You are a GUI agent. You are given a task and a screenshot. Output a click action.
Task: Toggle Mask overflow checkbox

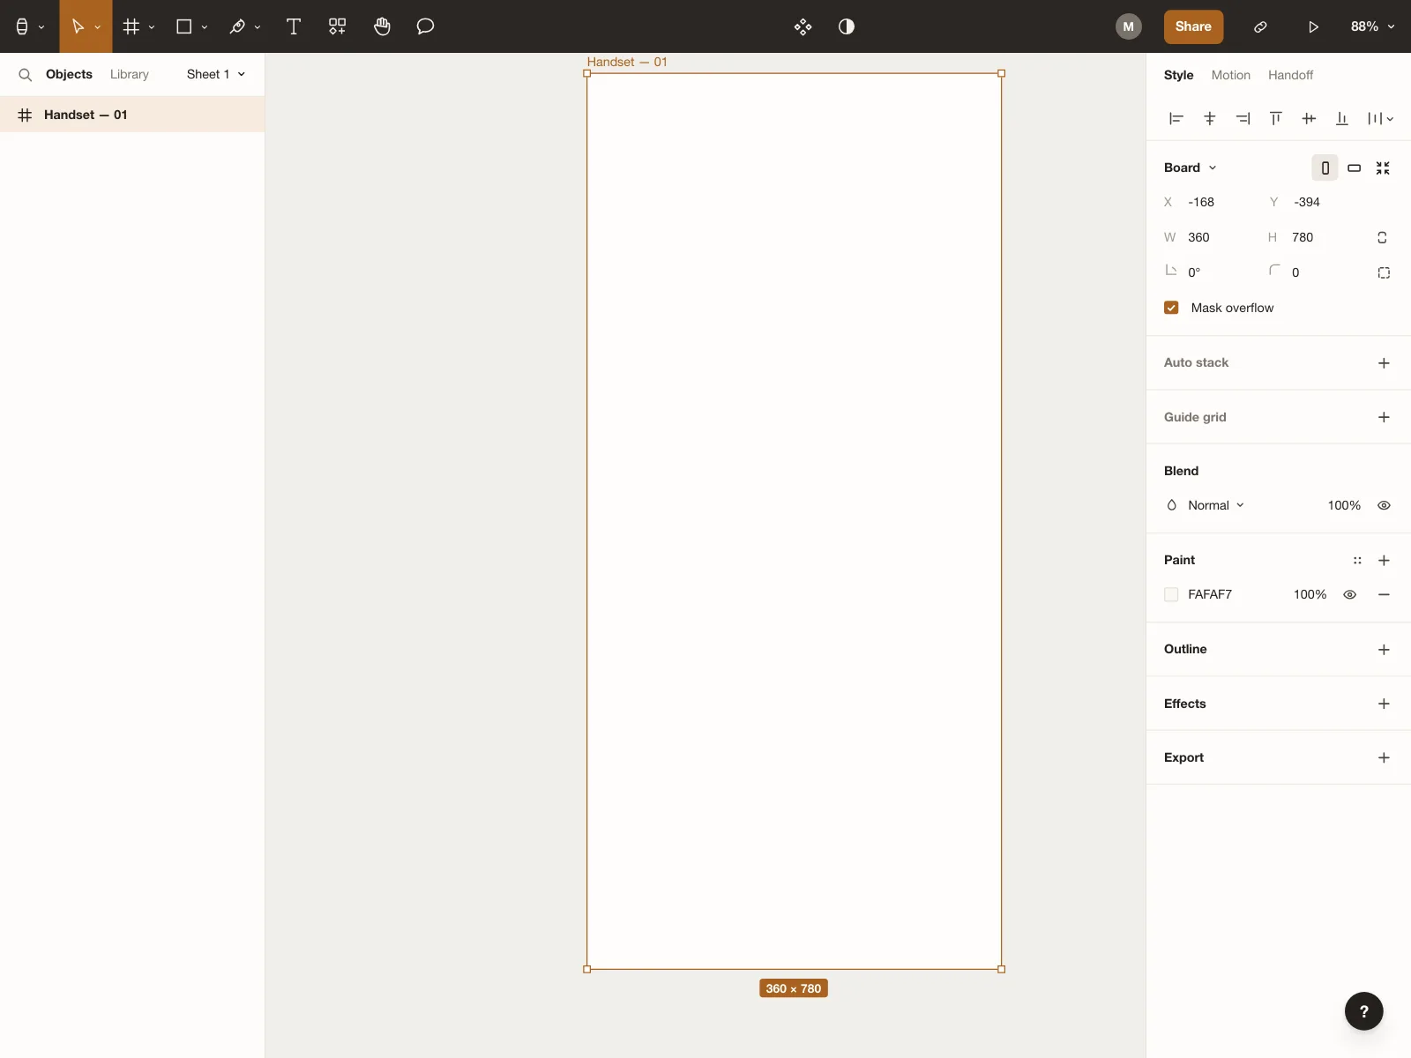coord(1171,308)
